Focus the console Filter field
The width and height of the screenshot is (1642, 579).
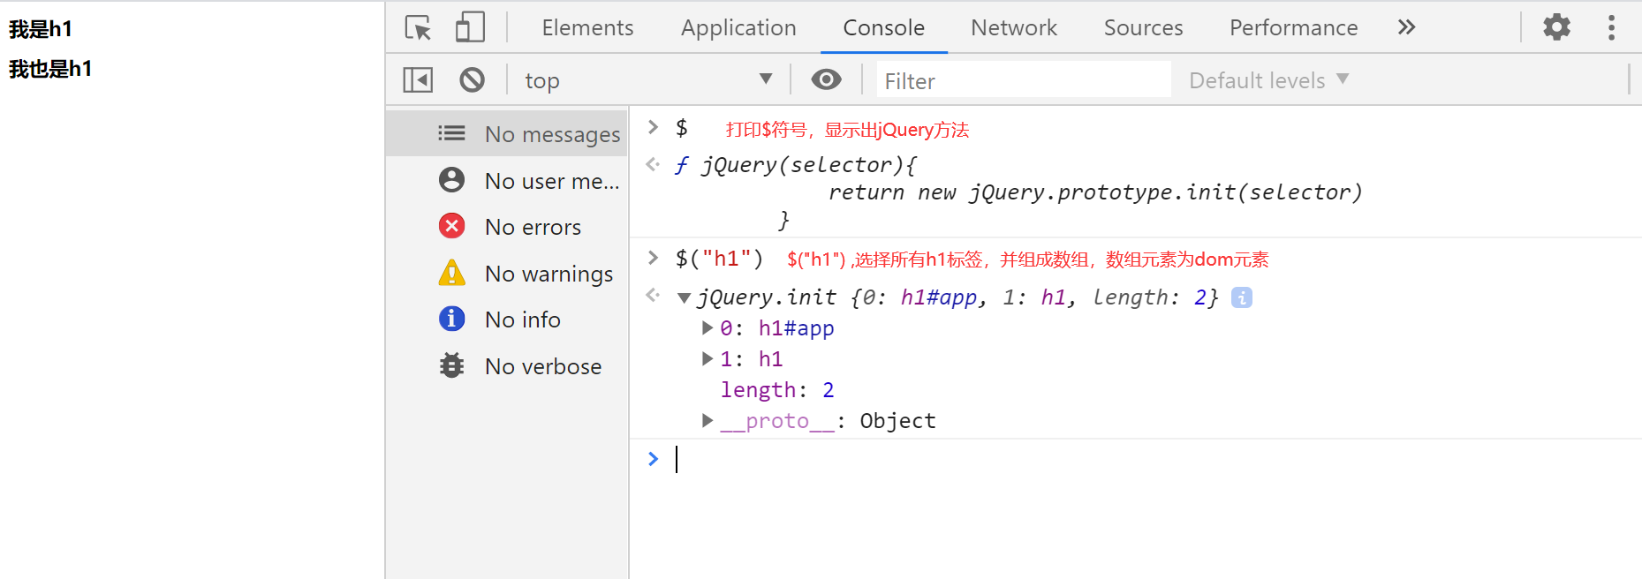point(1025,80)
